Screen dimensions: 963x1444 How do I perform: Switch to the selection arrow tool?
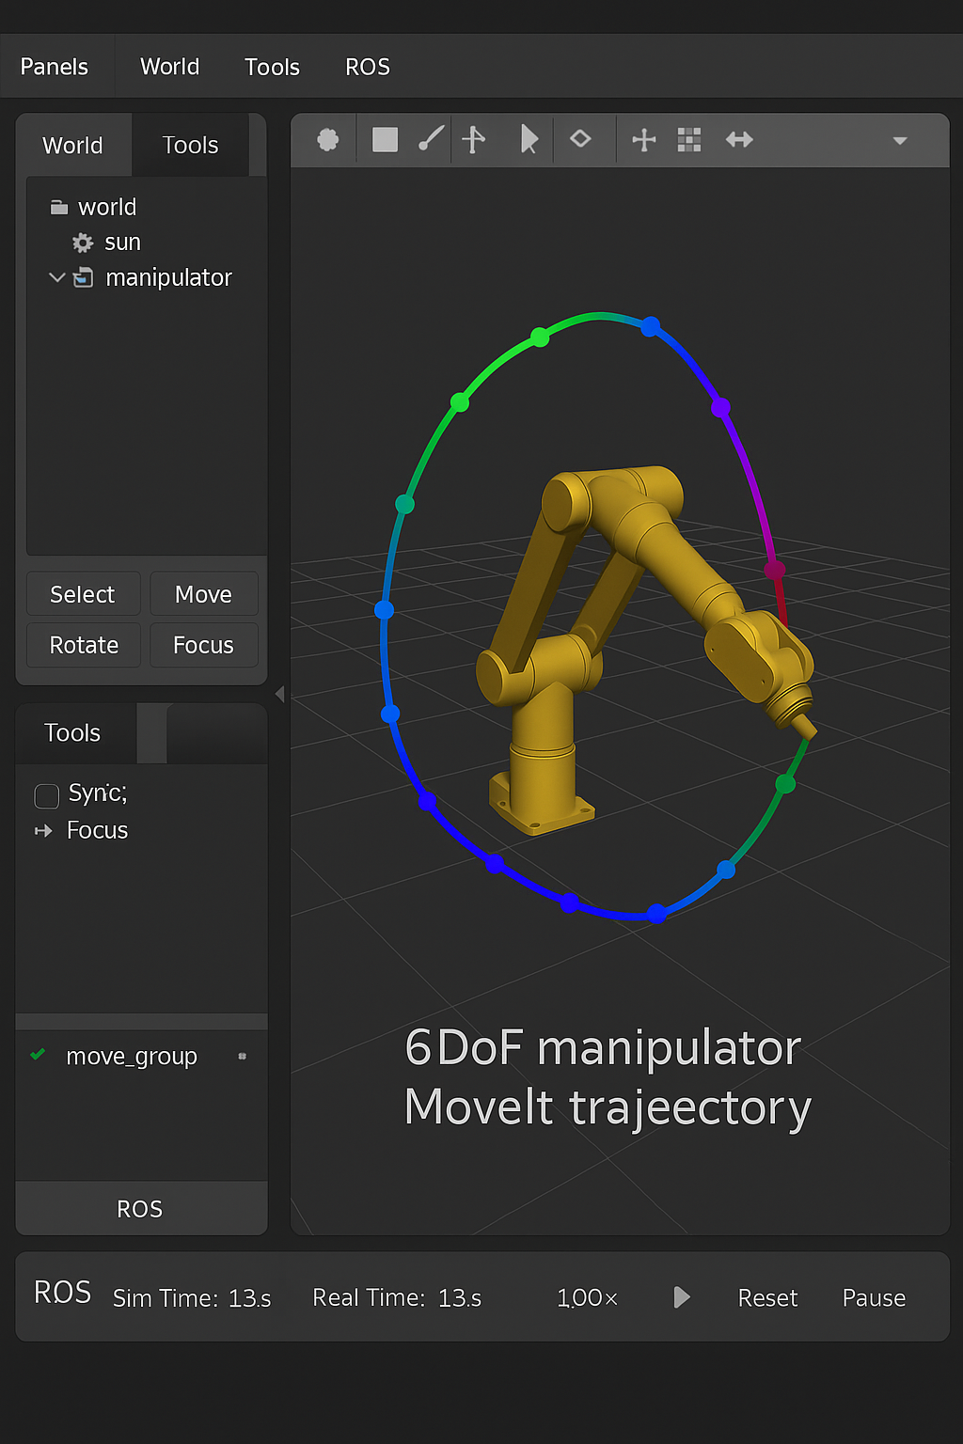click(529, 139)
